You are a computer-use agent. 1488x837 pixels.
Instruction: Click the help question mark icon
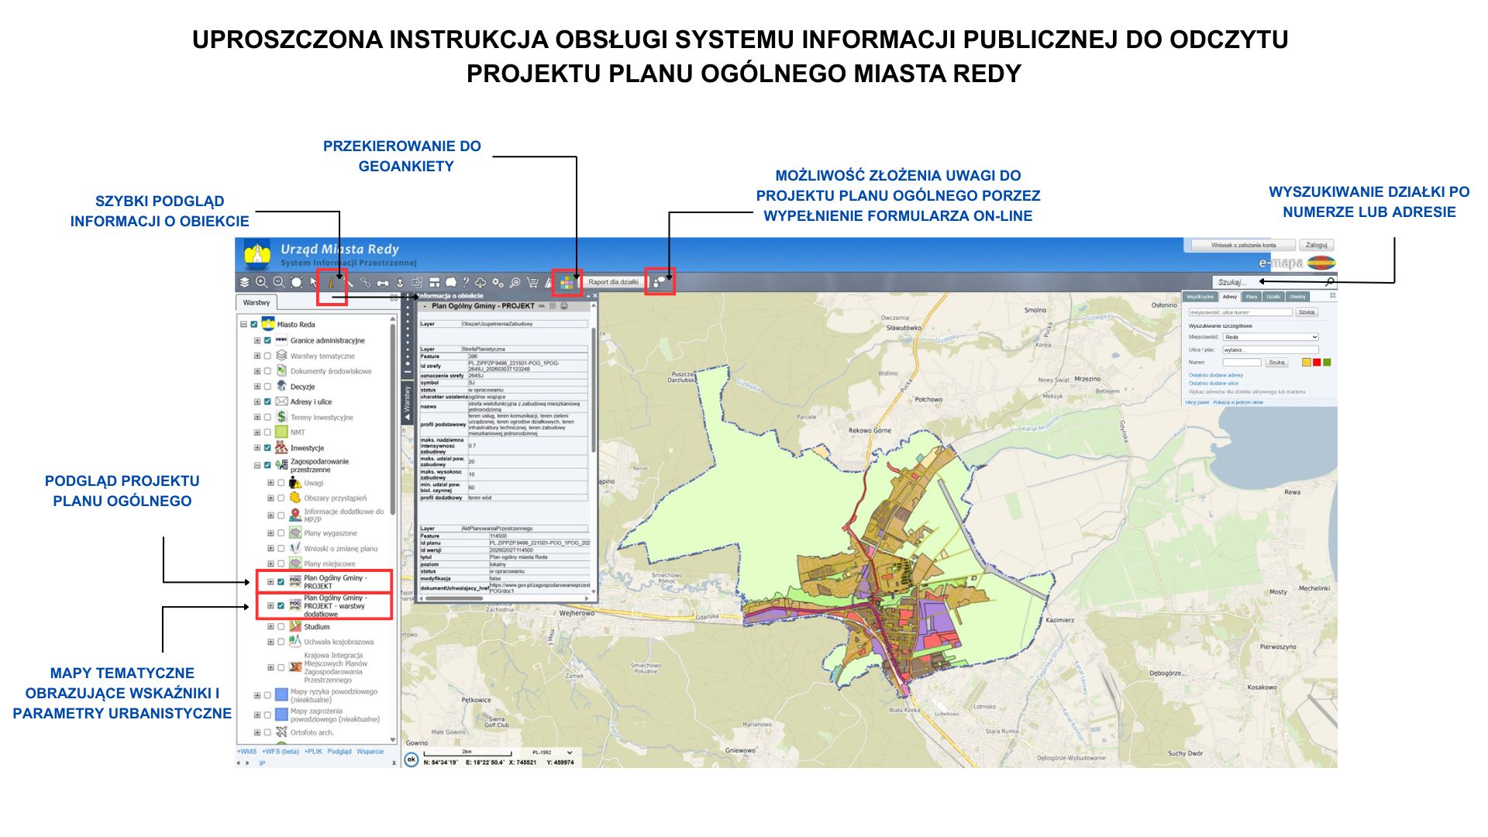coord(466,283)
